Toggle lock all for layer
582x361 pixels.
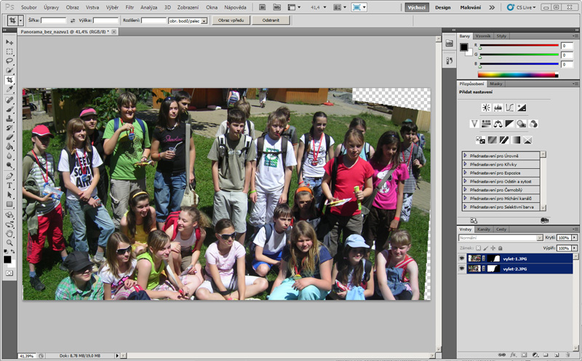point(500,247)
